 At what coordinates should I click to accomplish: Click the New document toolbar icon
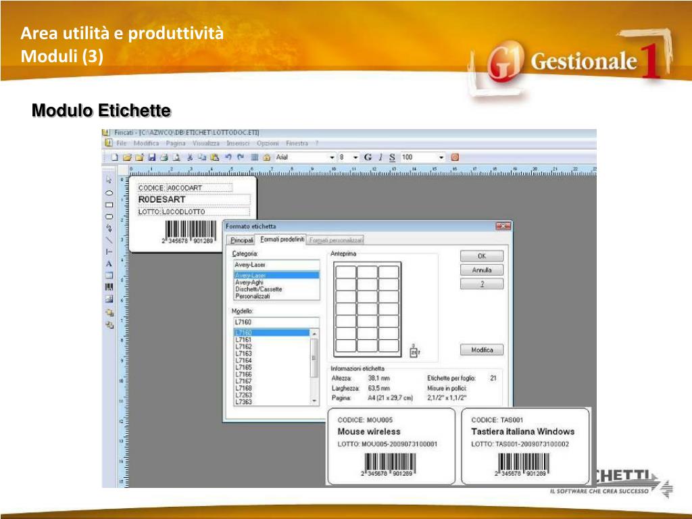pos(115,157)
